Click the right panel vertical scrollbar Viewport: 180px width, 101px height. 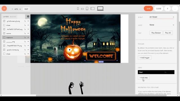pos(179,31)
